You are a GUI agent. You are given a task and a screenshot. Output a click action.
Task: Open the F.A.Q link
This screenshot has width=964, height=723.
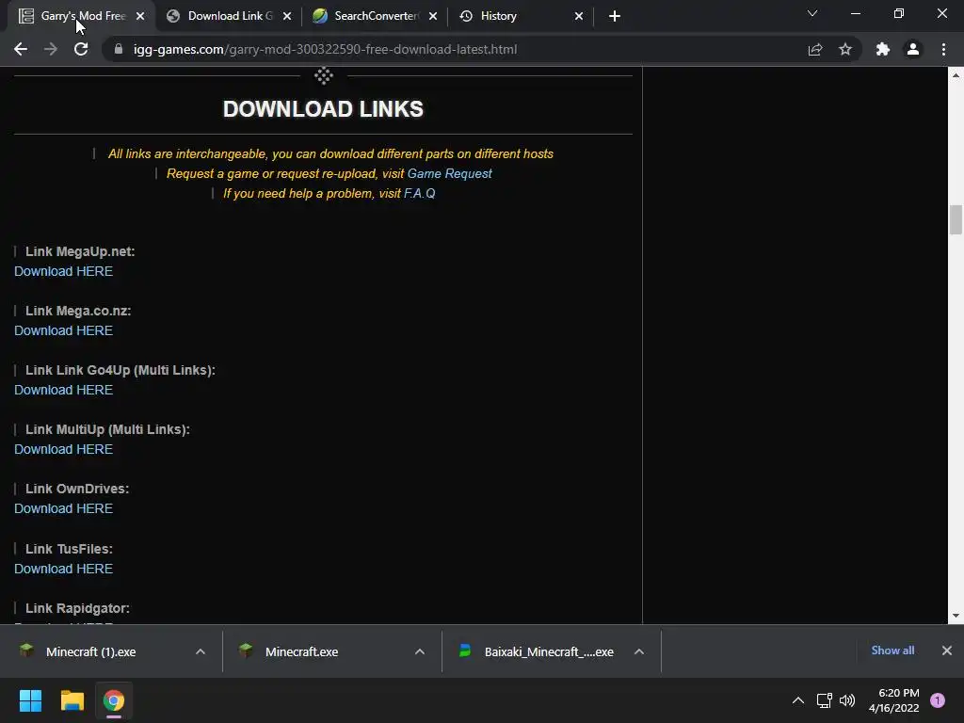(x=419, y=193)
